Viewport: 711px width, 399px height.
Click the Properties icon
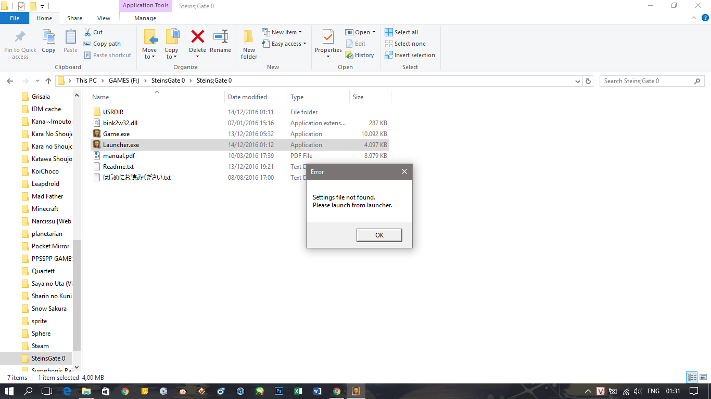pos(328,37)
